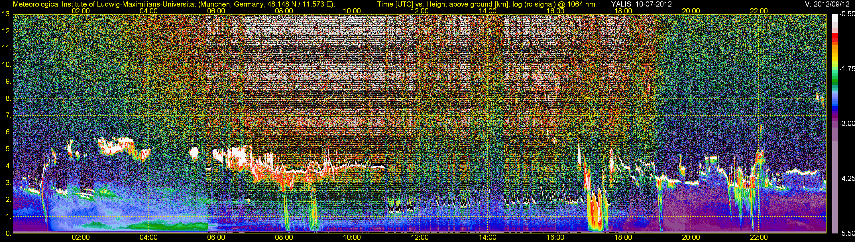The image size is (855, 242).
Task: Select the 2 km height axis label
Action: pos(8,200)
